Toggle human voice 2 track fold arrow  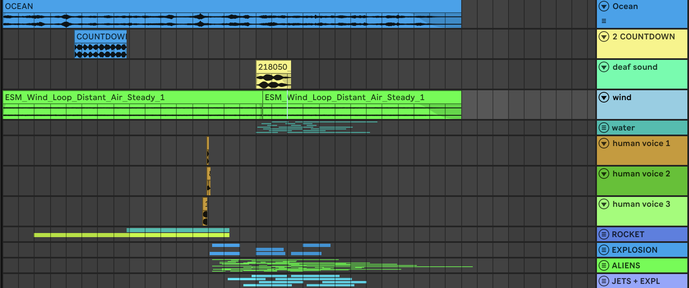click(603, 174)
